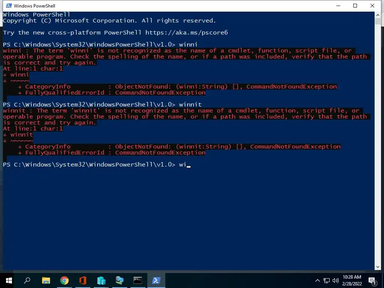Click the vertical scrollbar thumb
The height and width of the screenshot is (288, 384).
click(378, 21)
